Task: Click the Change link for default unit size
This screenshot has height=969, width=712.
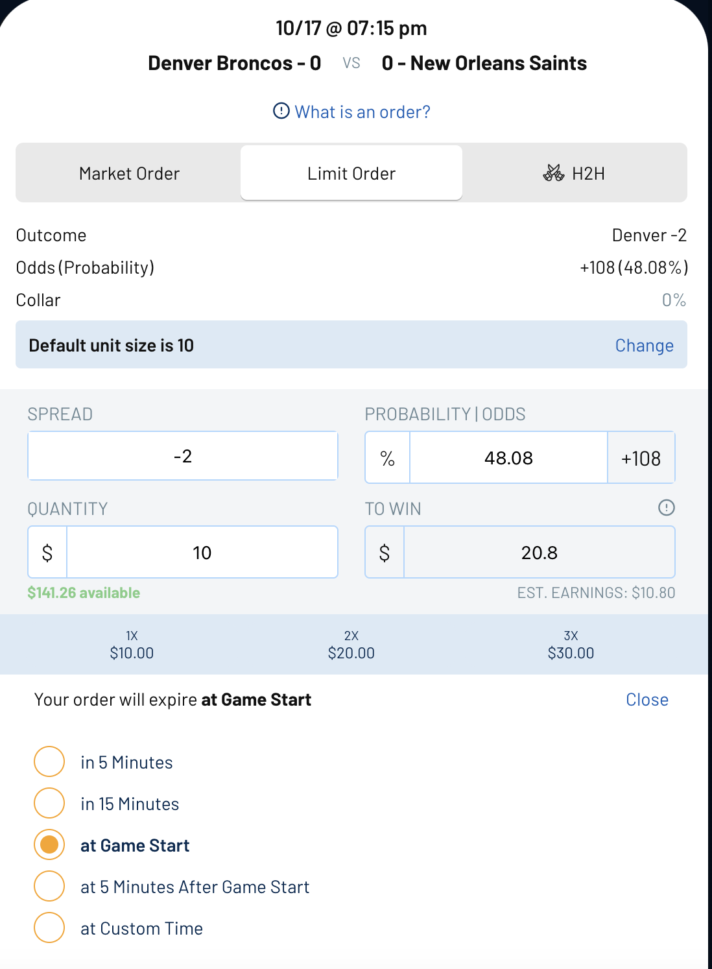Action: [644, 345]
